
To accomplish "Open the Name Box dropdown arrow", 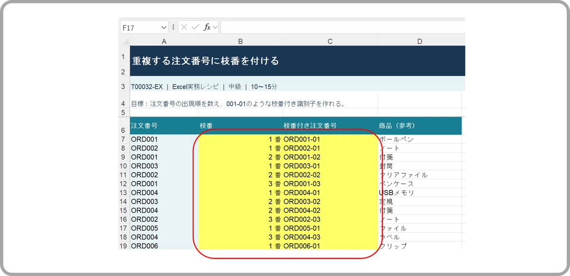I will [164, 28].
